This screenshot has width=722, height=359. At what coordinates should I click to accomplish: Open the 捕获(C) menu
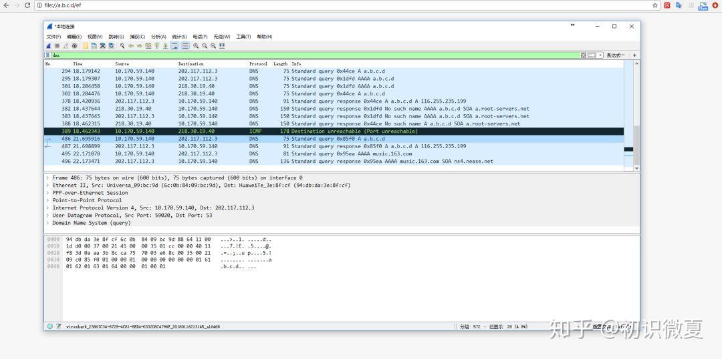[x=137, y=37]
